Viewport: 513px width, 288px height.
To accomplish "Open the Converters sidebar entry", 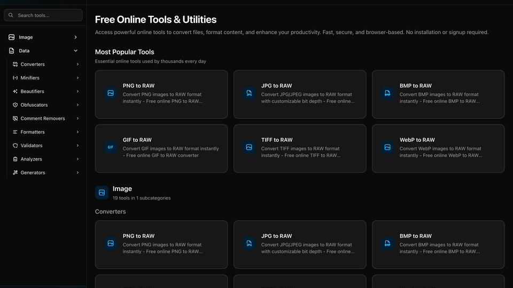I will [x=45, y=65].
